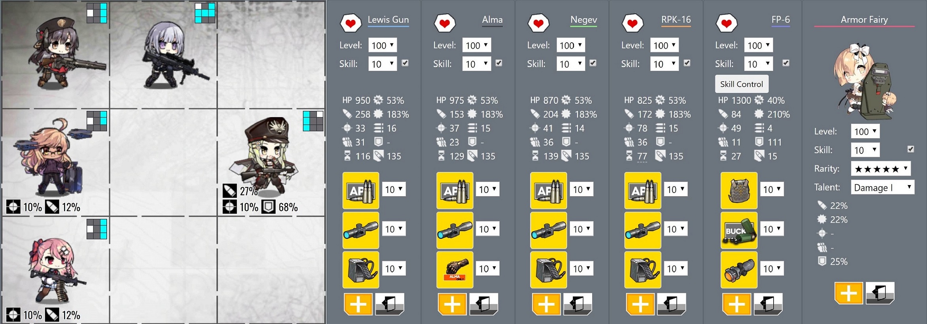The width and height of the screenshot is (927, 324).
Task: Open Armor Fairy's Talent dropdown
Action: click(x=883, y=187)
